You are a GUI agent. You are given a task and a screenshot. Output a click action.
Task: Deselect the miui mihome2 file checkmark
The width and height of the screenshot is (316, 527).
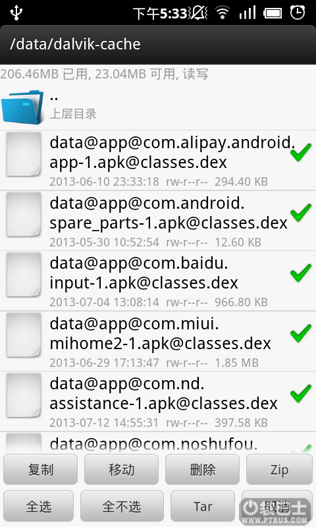301,333
